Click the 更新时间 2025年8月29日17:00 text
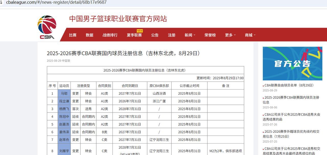The width and height of the screenshot is (327, 155). coord(220,78)
